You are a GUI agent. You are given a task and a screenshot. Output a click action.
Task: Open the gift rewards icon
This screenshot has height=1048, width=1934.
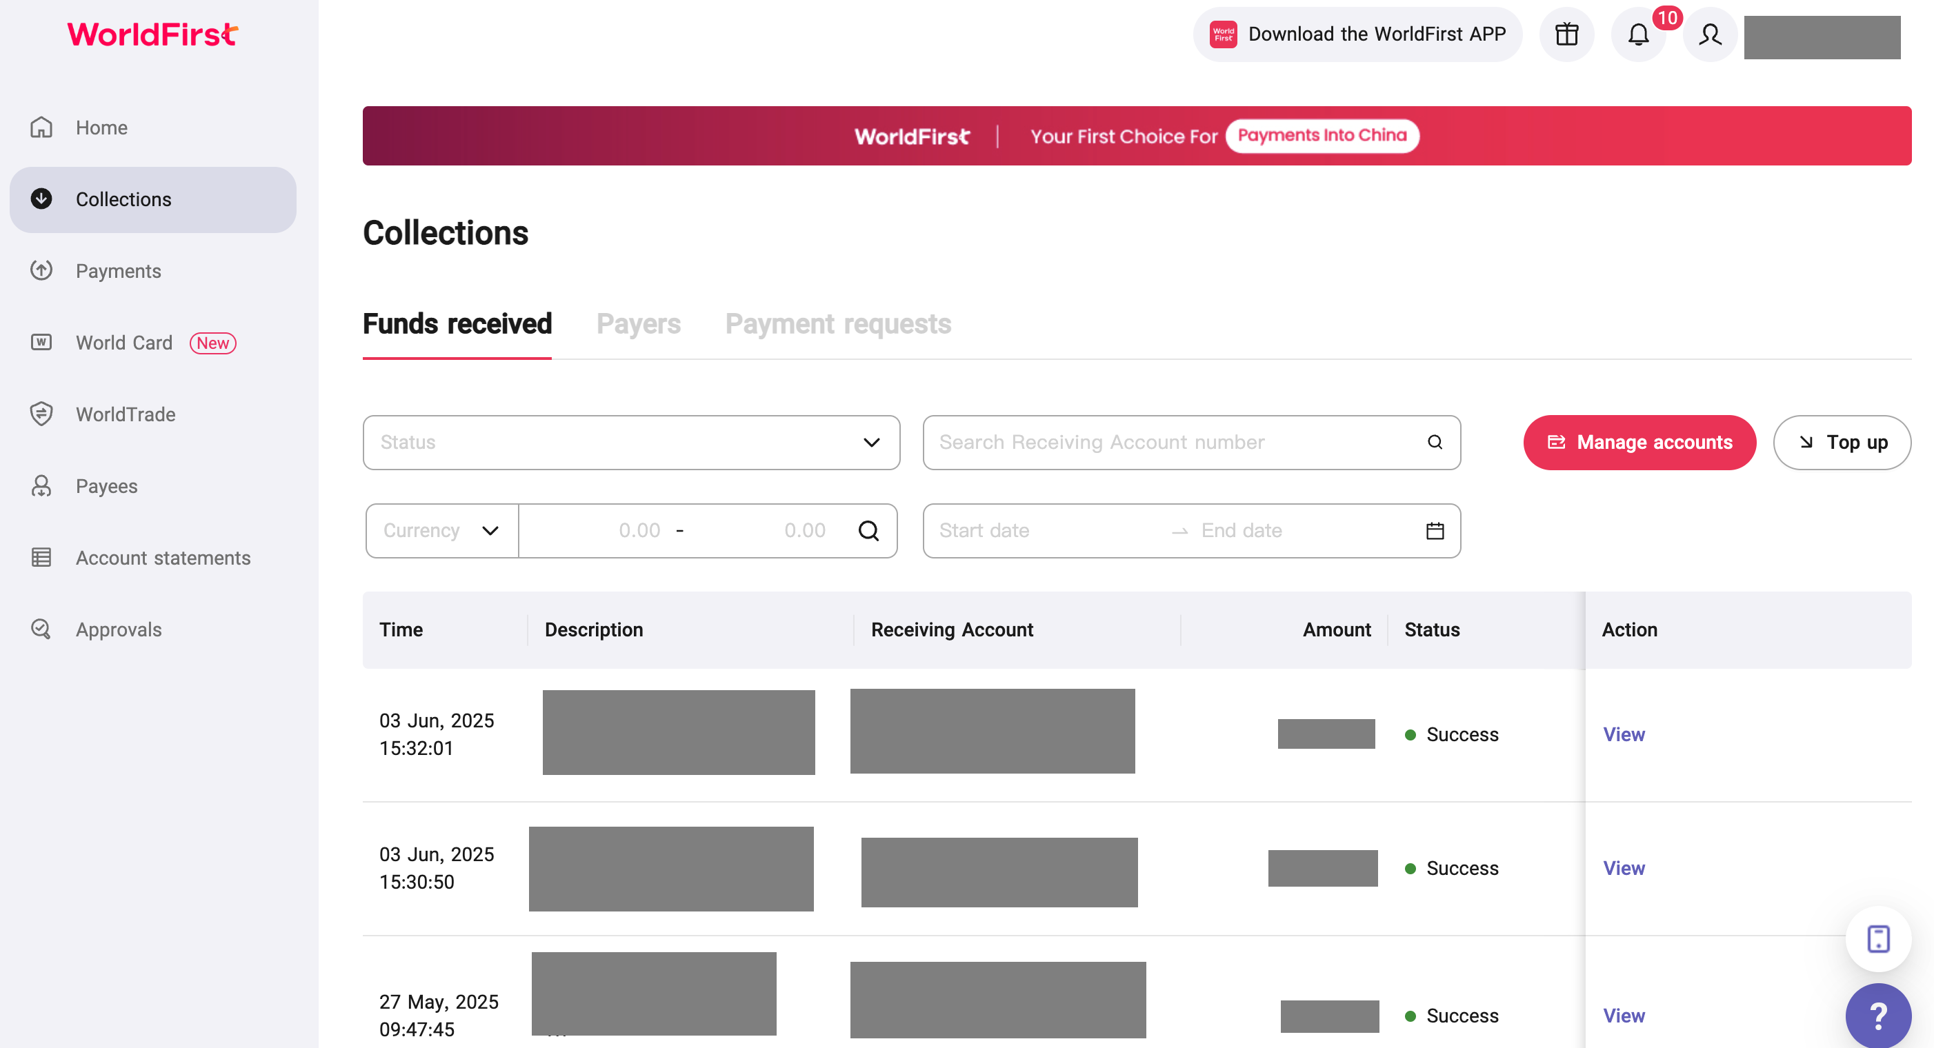tap(1567, 34)
